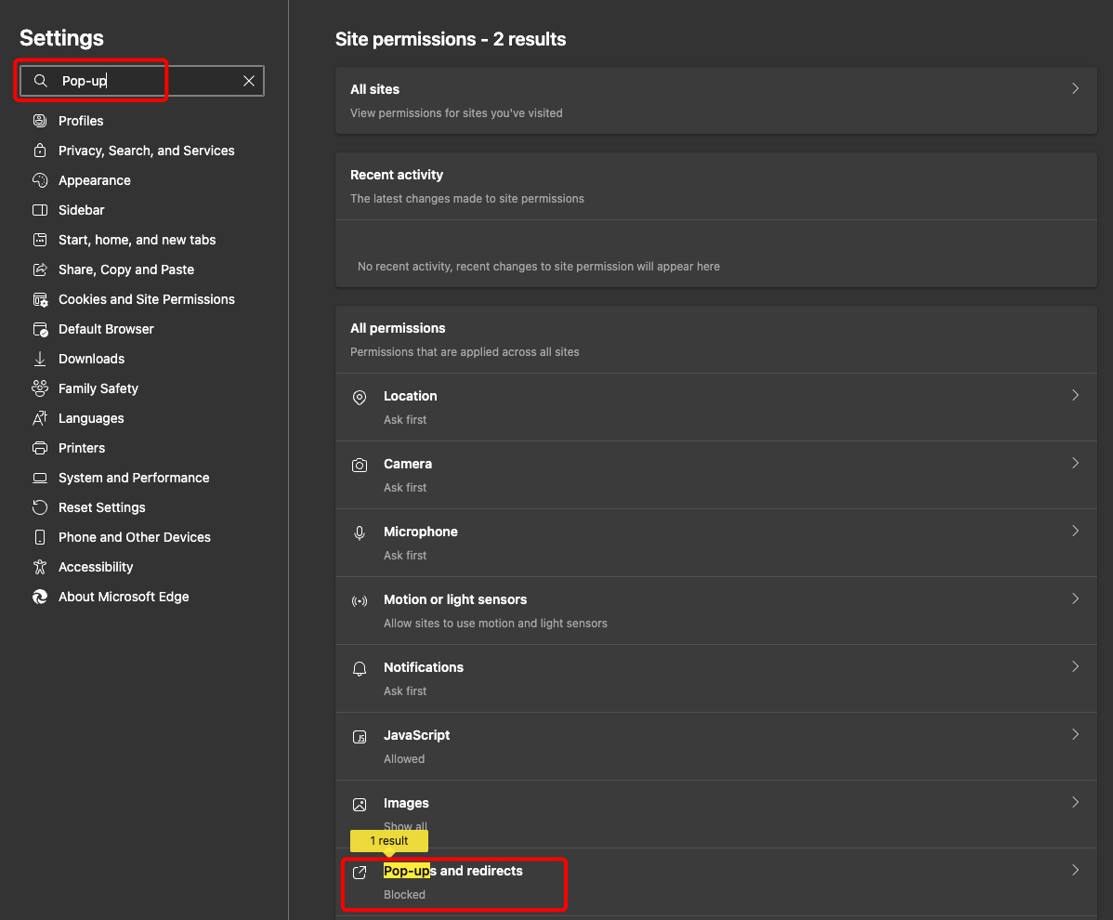This screenshot has height=920, width=1113.
Task: Open Family Safety settings
Action: (x=98, y=388)
